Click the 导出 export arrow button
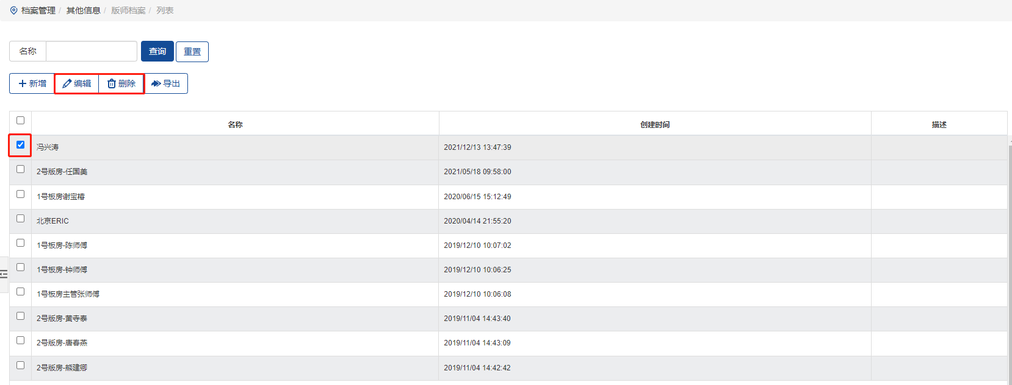Screen dimensions: 1012x385 166,83
